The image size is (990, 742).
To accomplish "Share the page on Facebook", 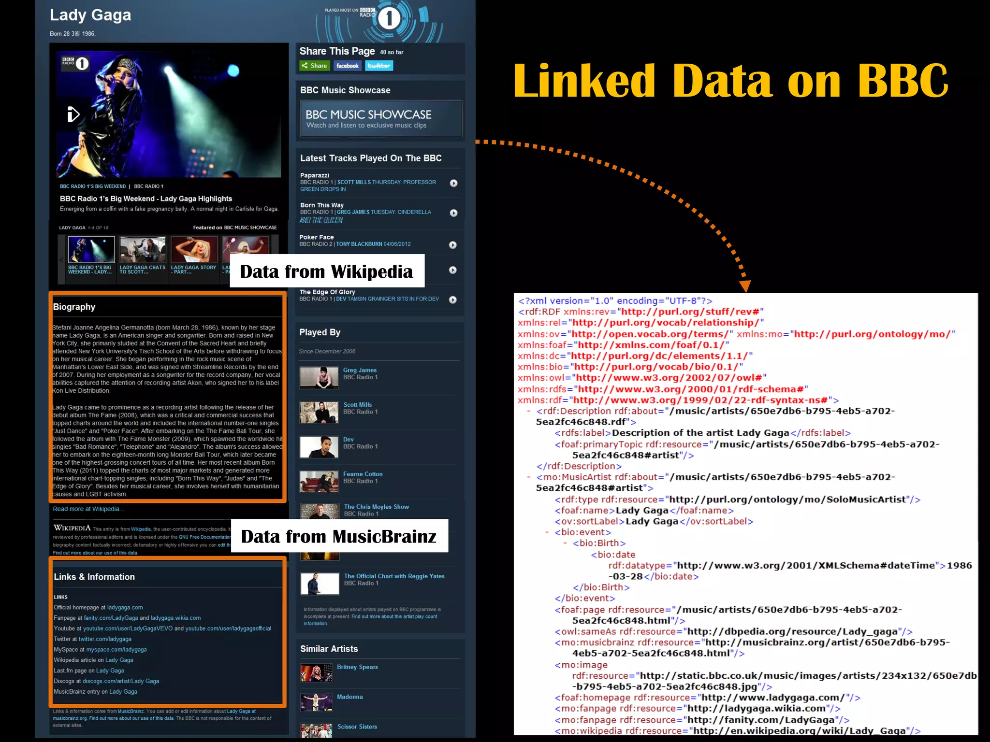I will pyautogui.click(x=348, y=66).
